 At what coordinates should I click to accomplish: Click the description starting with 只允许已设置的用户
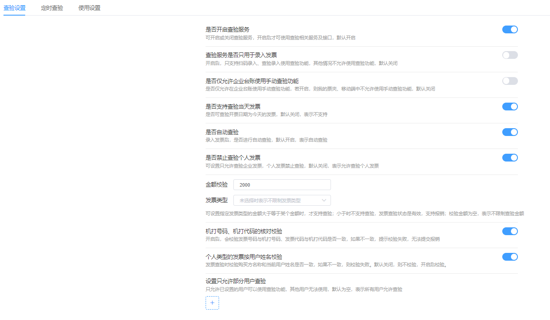click(304, 289)
